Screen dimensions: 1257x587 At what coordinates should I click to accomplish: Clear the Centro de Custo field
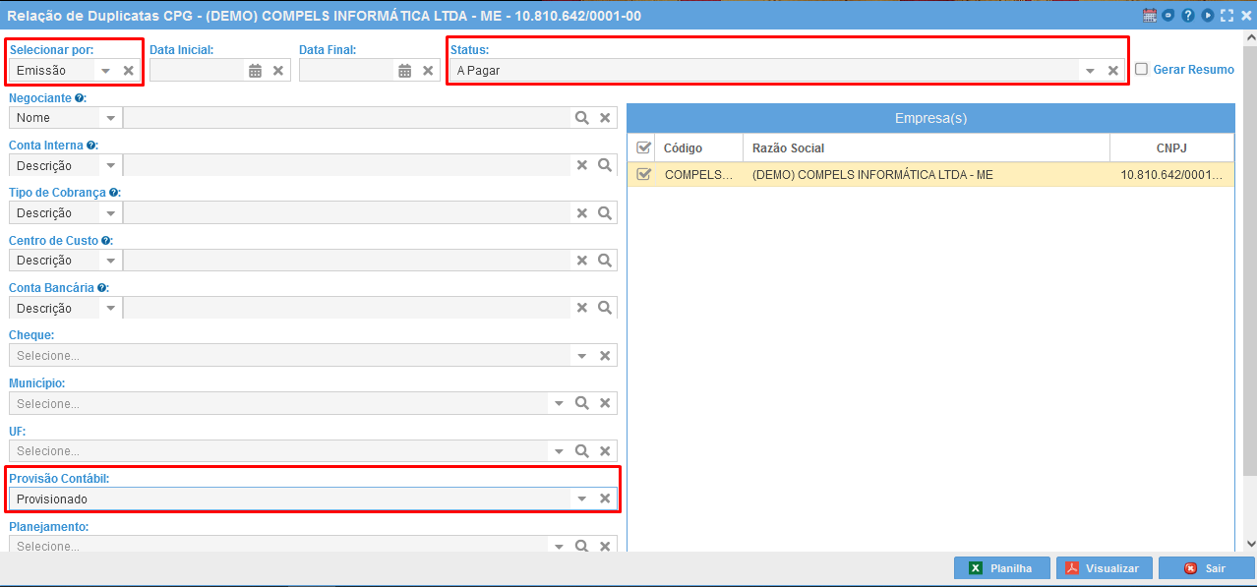[x=582, y=260]
